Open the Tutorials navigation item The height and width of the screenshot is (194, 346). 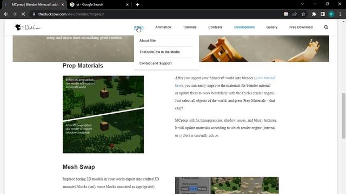coord(190,27)
